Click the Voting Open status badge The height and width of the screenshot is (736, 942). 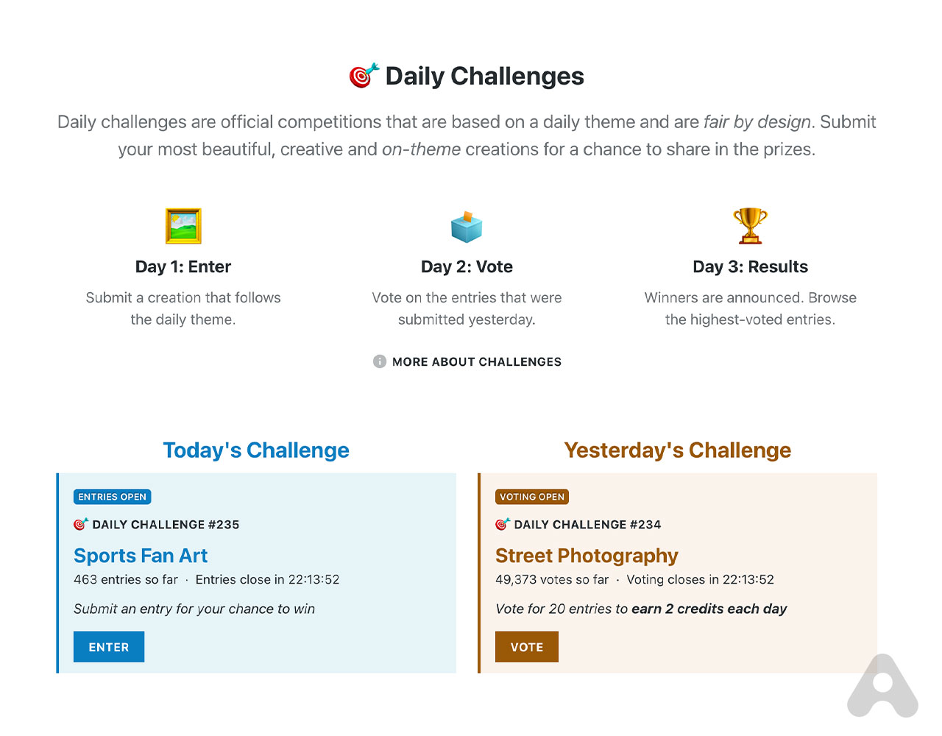532,497
